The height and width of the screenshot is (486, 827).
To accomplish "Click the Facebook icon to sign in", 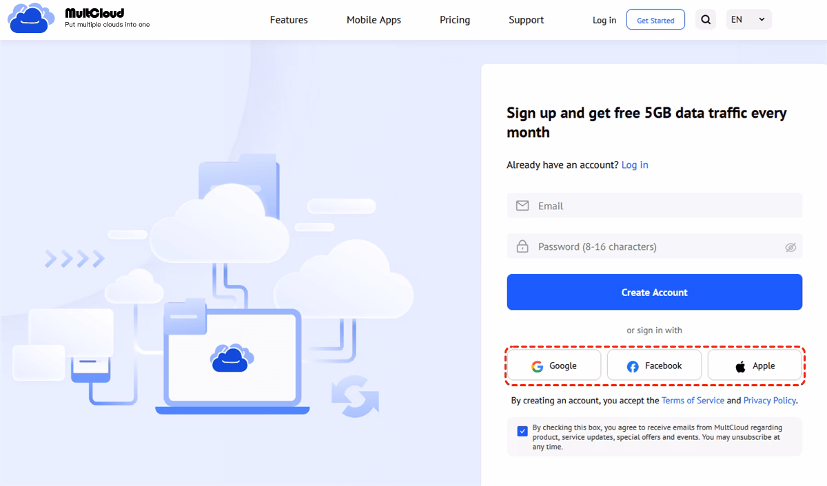I will click(632, 366).
